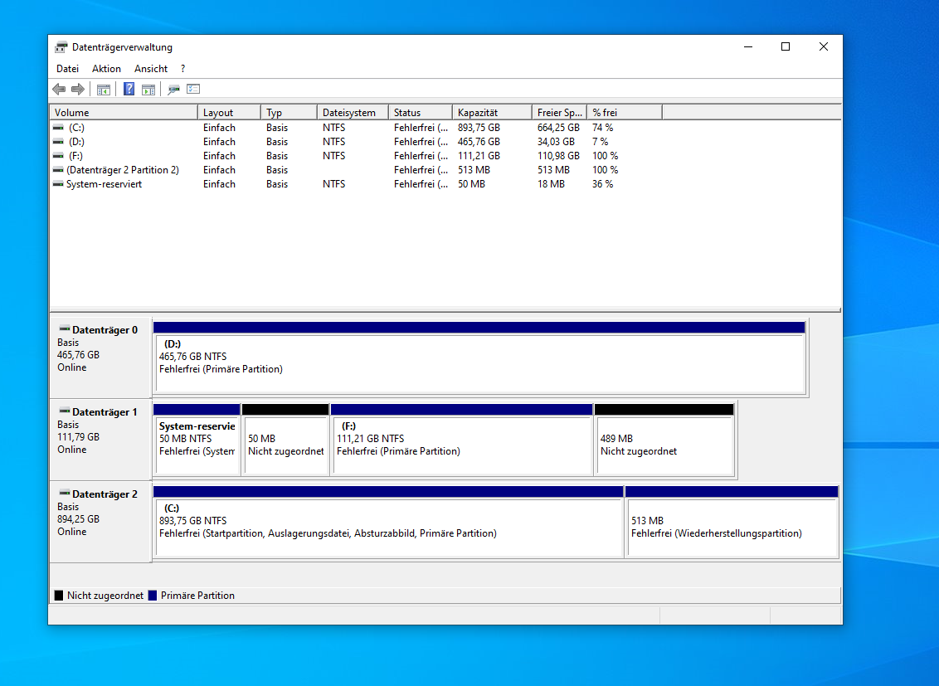Screen dimensions: 939x686
Task: Select the (F:) volume row name
Action: (x=75, y=156)
